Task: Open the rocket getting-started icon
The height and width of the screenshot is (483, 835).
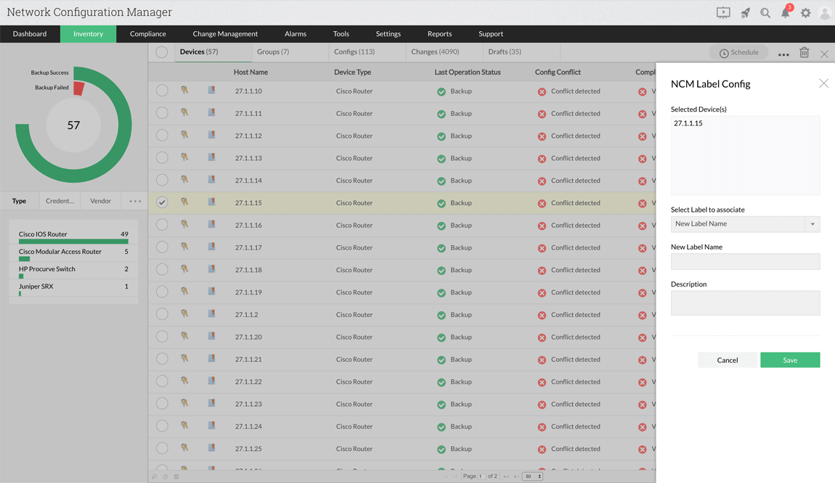Action: click(744, 12)
